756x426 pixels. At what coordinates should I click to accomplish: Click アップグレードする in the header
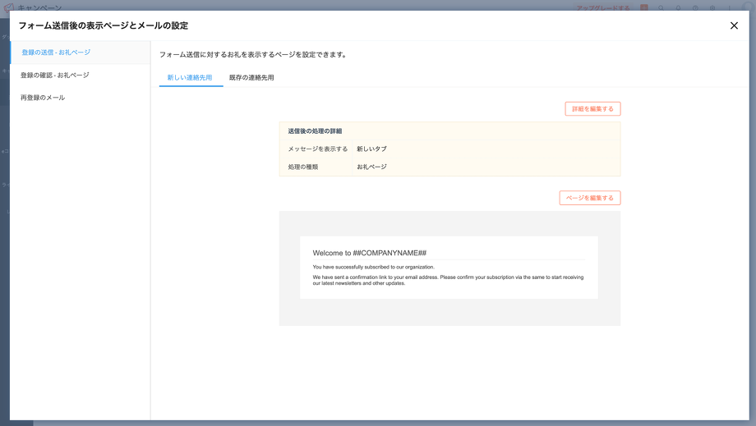click(603, 8)
